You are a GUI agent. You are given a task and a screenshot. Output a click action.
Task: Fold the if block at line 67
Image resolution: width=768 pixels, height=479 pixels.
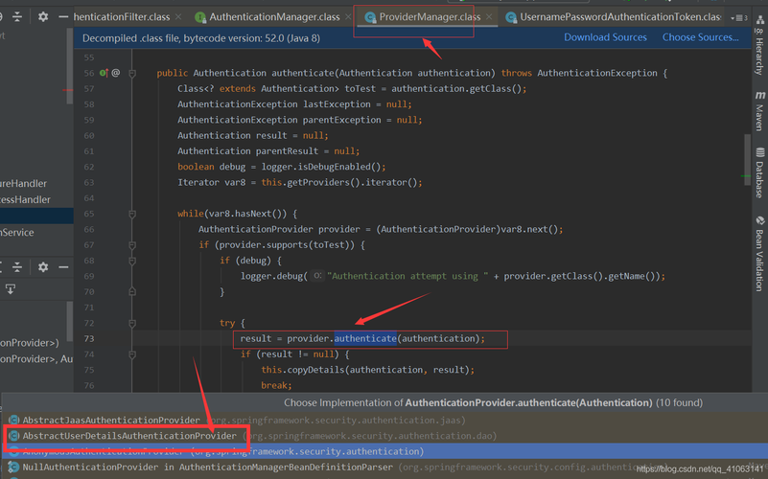(x=133, y=245)
